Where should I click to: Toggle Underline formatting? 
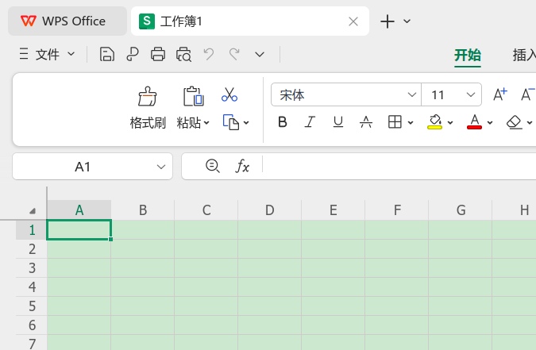coord(338,122)
